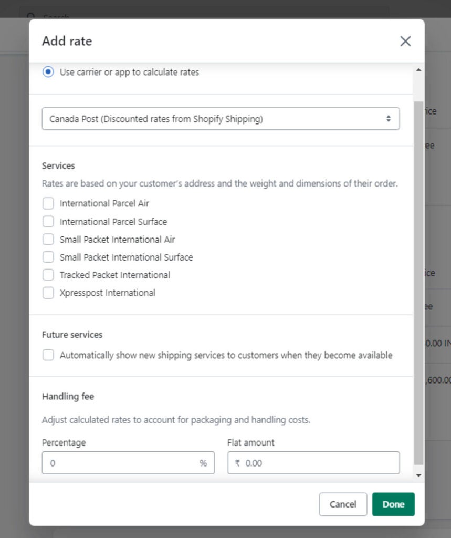Click the percent symbol in Percentage field
Viewport: 451px width, 538px height.
coord(204,463)
